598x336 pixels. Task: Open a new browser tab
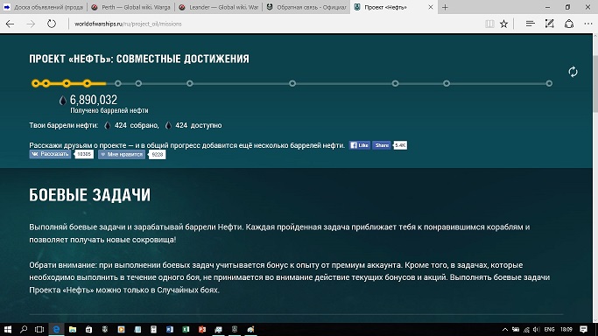click(x=445, y=7)
